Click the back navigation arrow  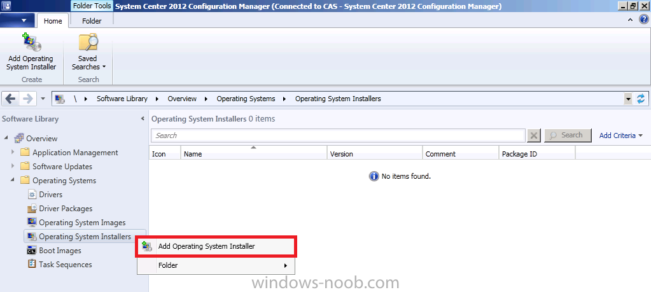(x=11, y=99)
